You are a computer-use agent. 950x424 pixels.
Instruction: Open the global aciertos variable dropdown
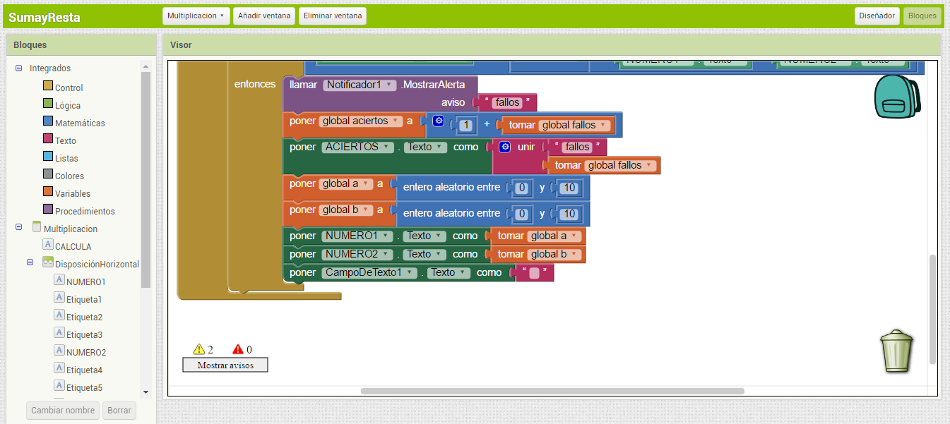coord(361,121)
